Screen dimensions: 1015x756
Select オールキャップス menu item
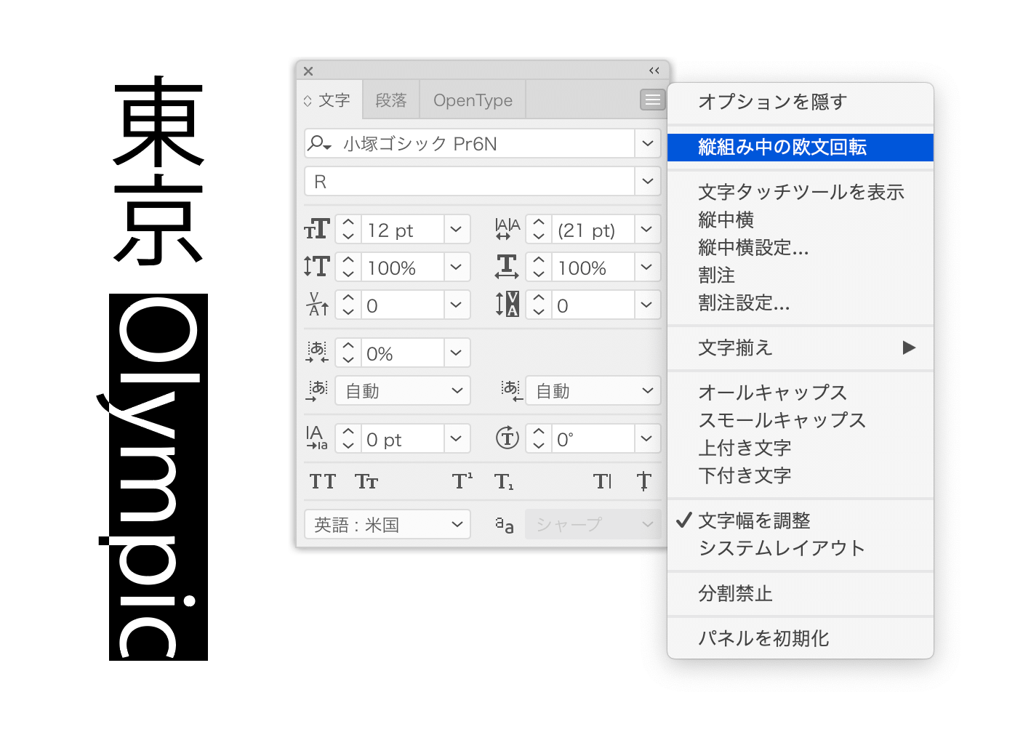point(801,393)
